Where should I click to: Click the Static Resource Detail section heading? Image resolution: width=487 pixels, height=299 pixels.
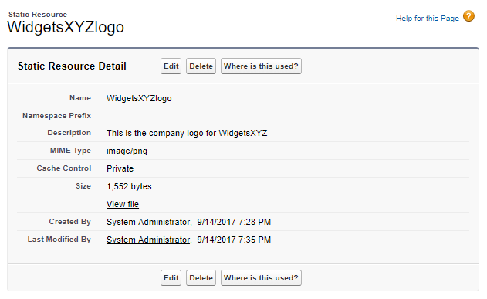tap(72, 66)
